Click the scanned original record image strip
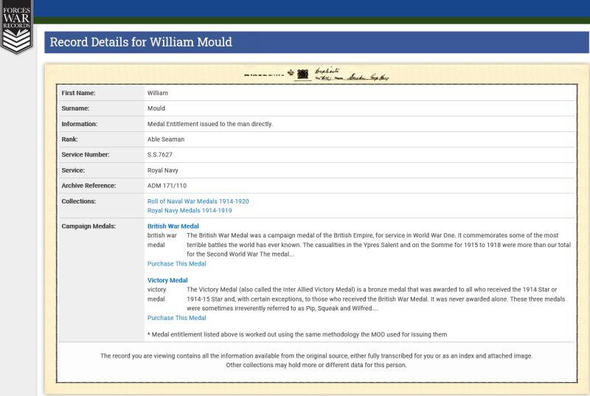Viewport: 590px width, 396px height. [x=317, y=75]
